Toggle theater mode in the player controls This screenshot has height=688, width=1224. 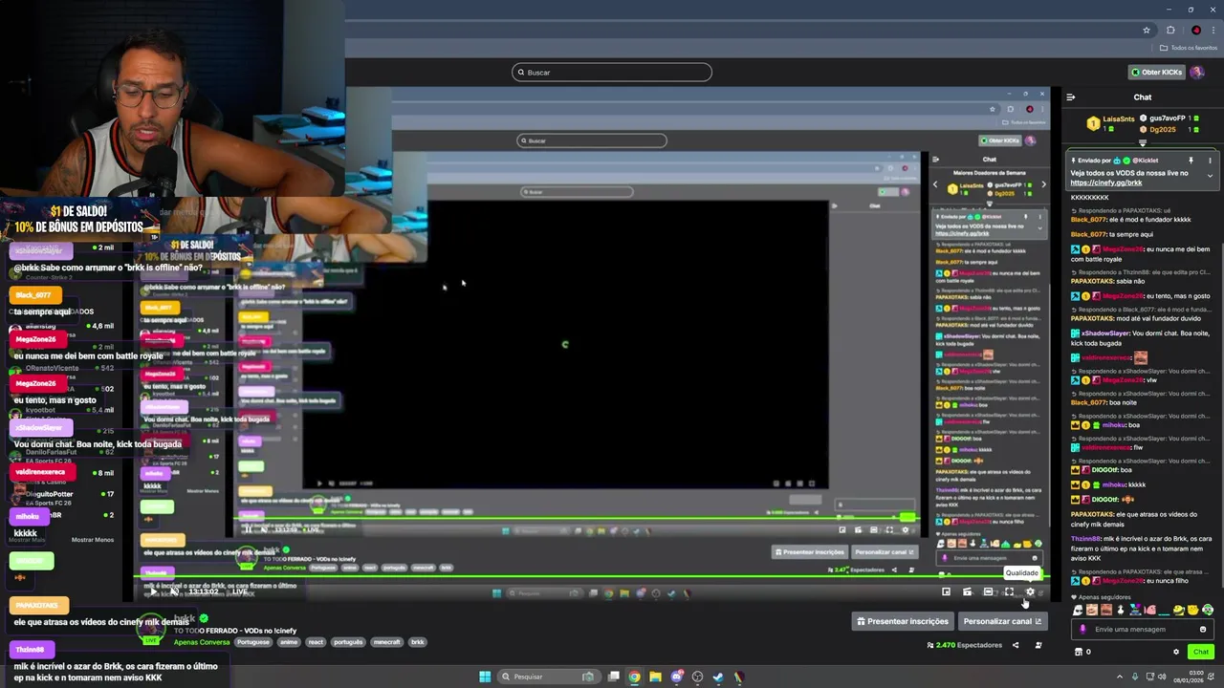pyautogui.click(x=988, y=592)
